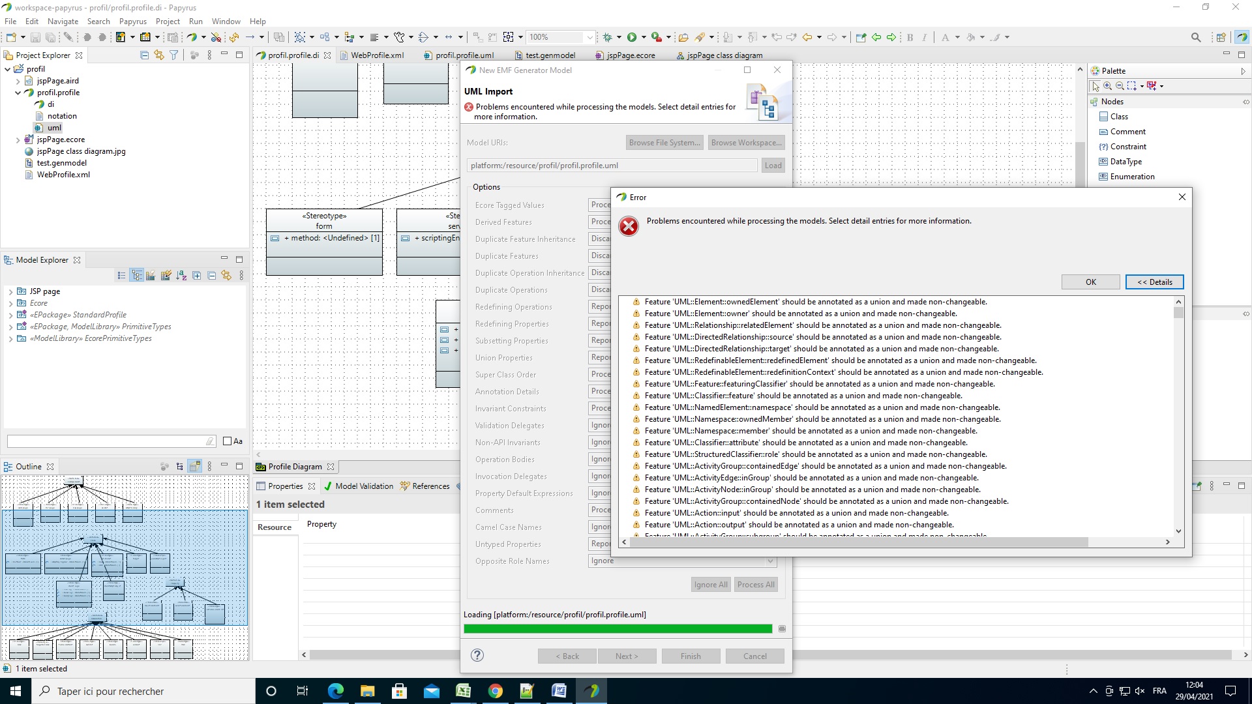
Task: Click the << Details button
Action: [x=1154, y=282]
